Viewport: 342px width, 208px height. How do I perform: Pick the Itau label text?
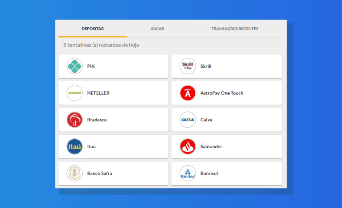[x=91, y=146]
